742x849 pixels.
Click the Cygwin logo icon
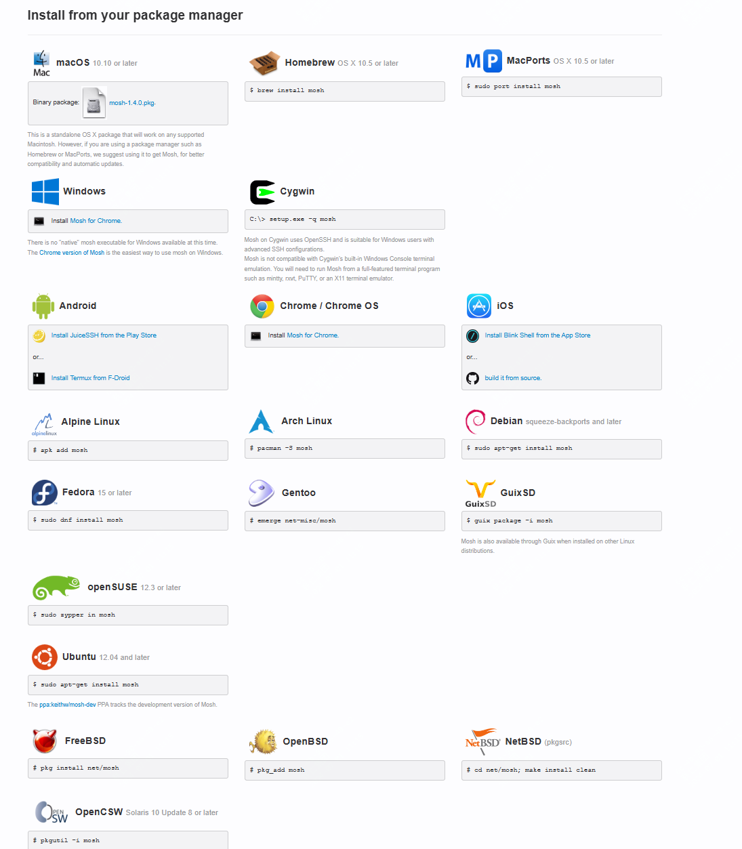point(262,192)
